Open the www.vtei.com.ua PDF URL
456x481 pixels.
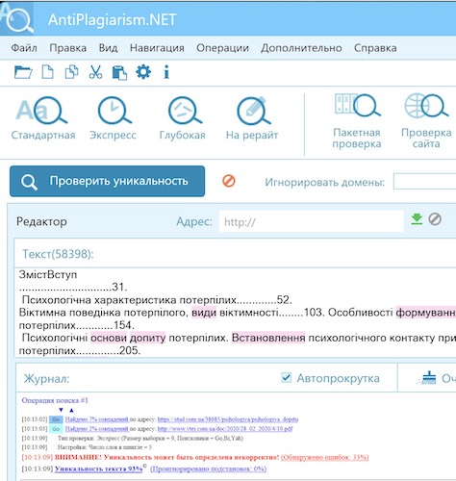(x=225, y=429)
